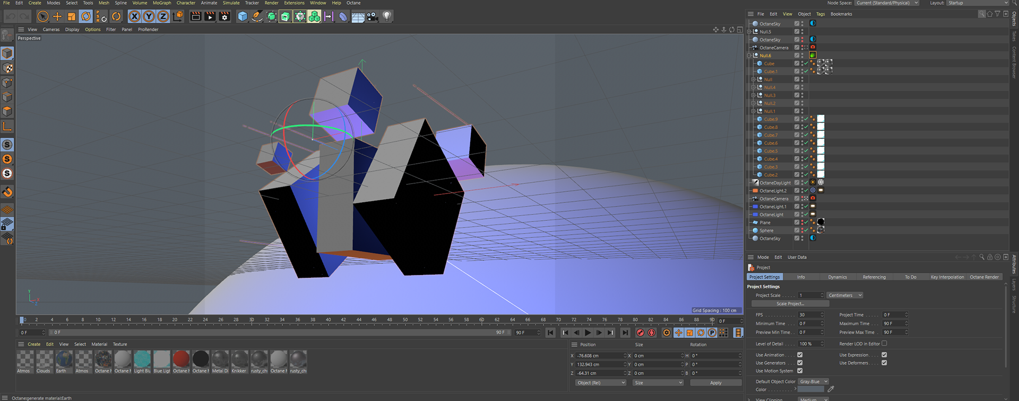Open the Node Space dropdown
Screen dimensions: 1019x401
(887, 3)
